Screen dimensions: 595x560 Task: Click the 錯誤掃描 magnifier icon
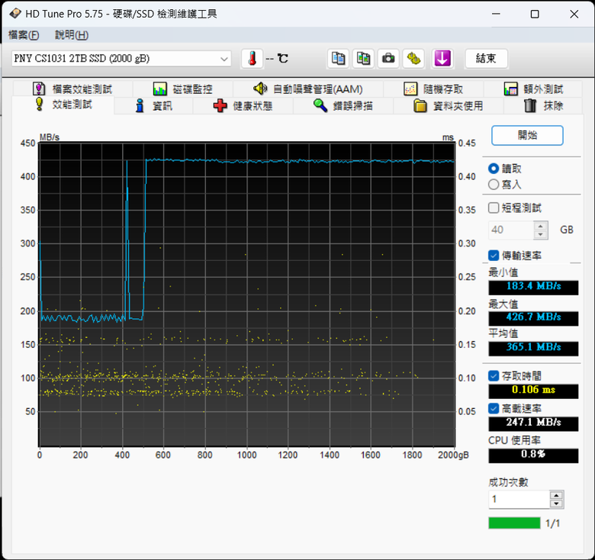pos(320,106)
